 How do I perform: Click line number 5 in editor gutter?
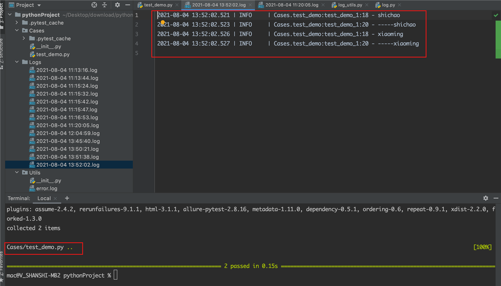click(x=137, y=53)
